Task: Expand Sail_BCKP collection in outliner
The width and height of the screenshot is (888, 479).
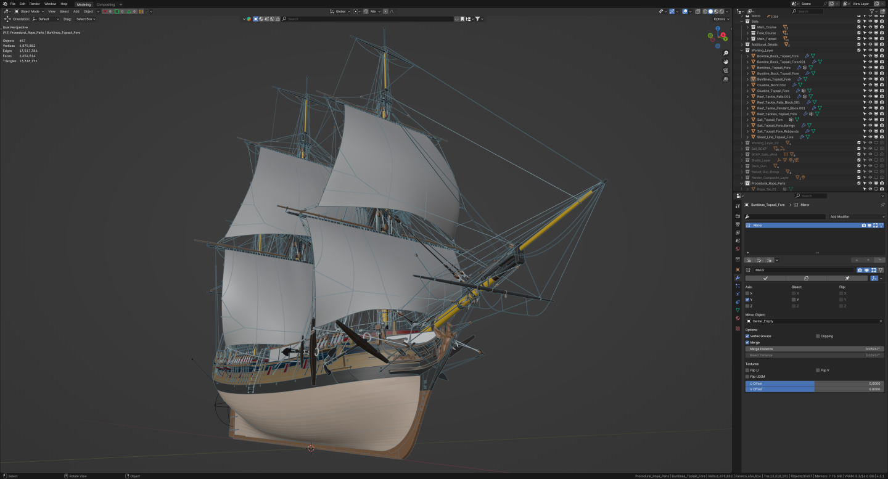Action: point(742,149)
